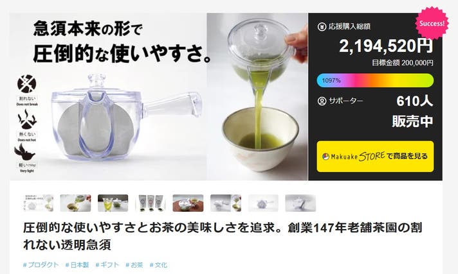The height and width of the screenshot is (274, 458).
Task: Click the yen icon beside 応援購入総額
Action: 322,27
